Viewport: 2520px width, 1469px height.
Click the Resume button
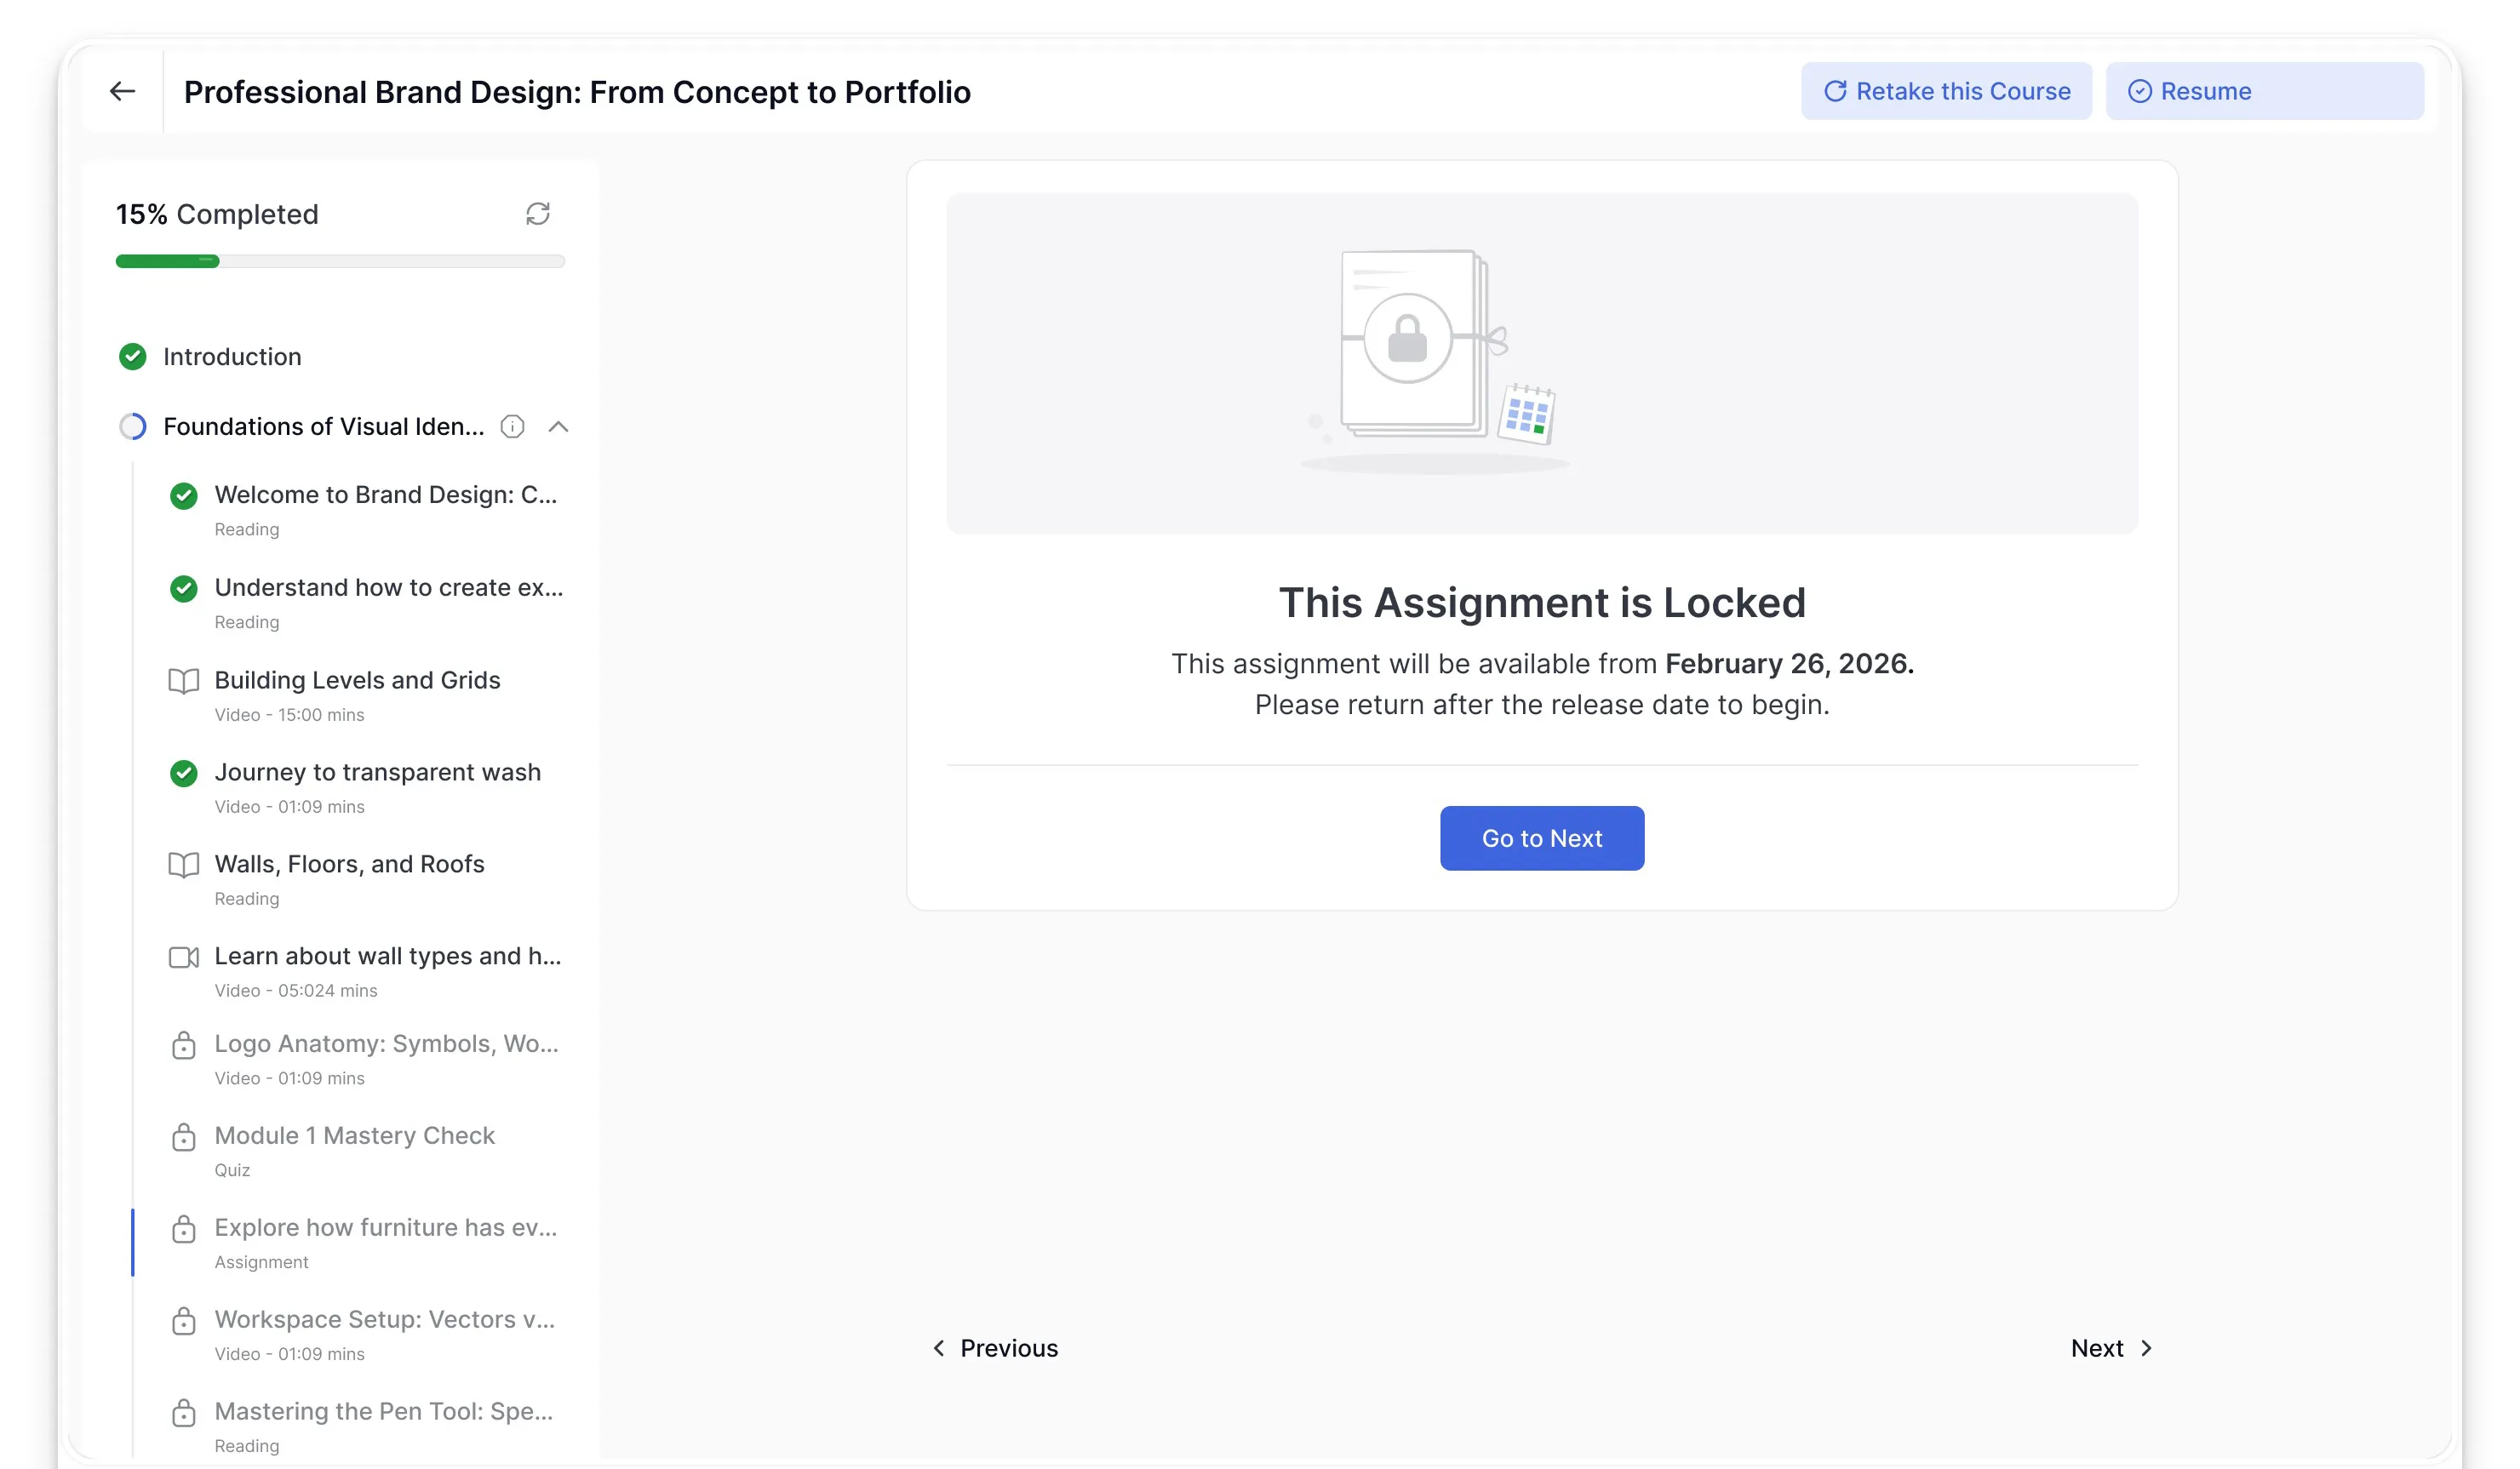(2264, 91)
